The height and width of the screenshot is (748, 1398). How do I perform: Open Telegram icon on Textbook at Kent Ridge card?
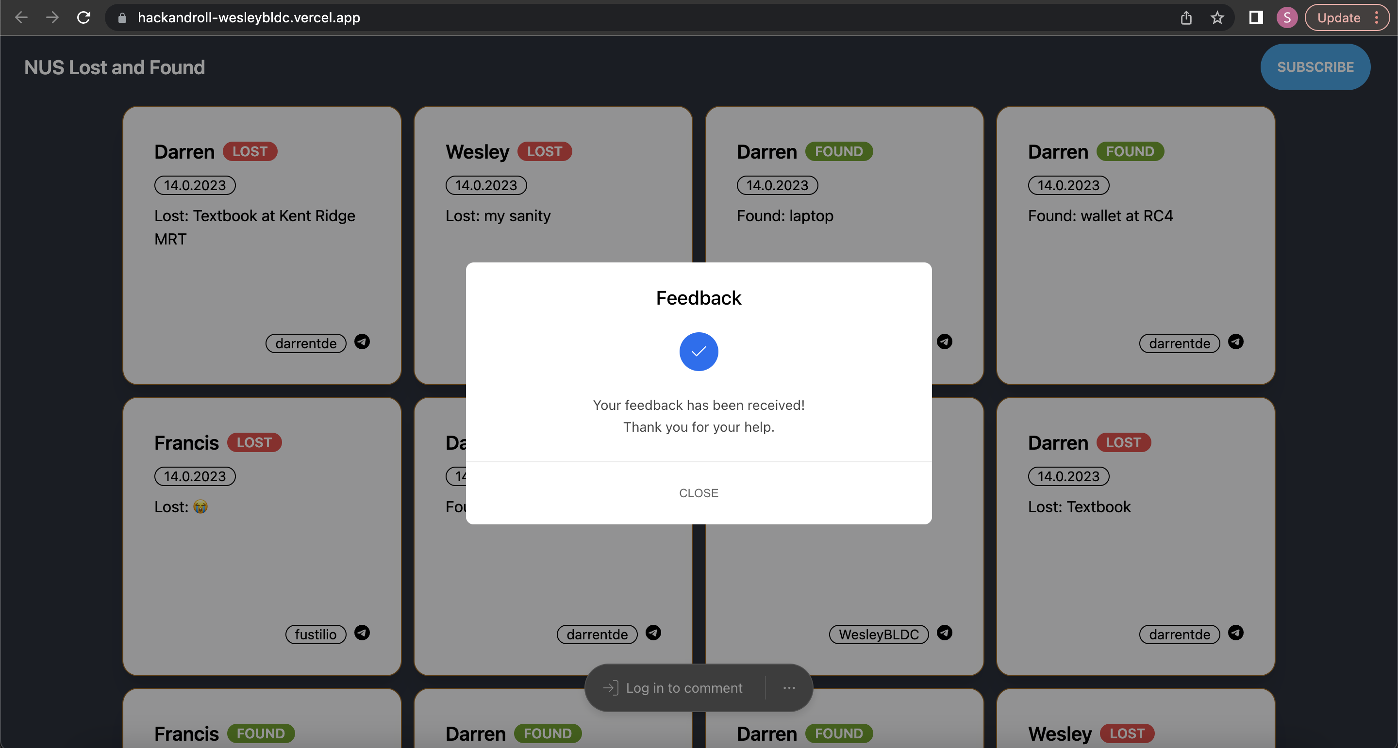(362, 341)
